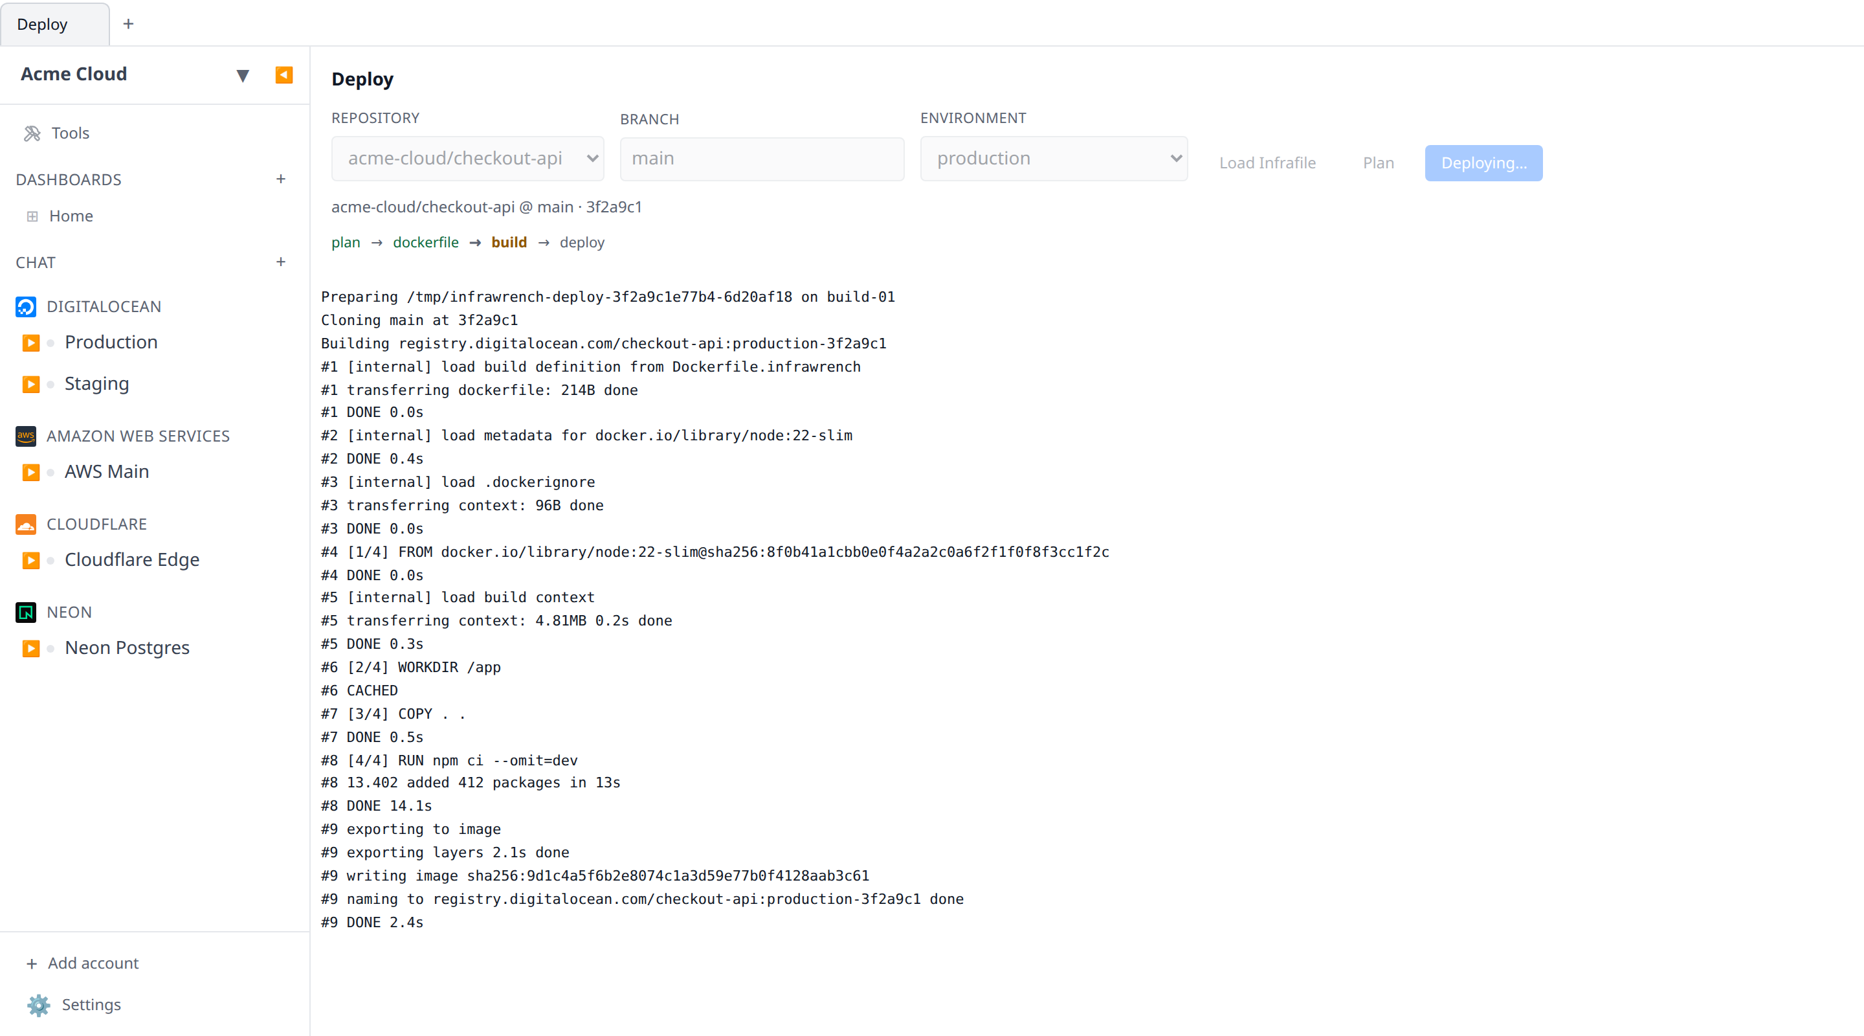Start the Neon Postgres play icon
This screenshot has width=1864, height=1036.
pos(30,648)
